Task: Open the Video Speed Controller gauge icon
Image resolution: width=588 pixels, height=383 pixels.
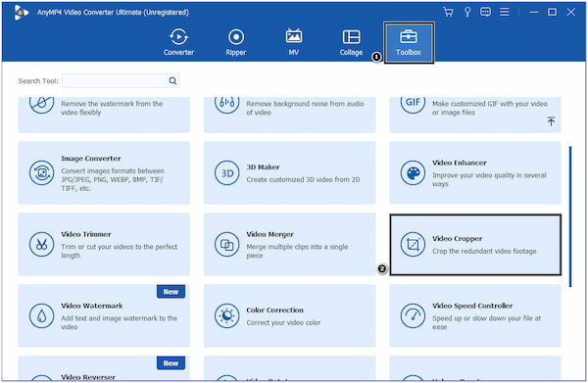Action: [x=413, y=316]
